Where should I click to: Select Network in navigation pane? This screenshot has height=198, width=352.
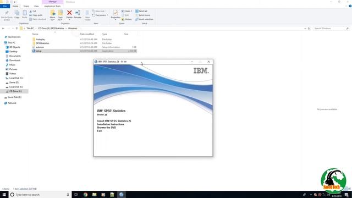pyautogui.click(x=12, y=103)
